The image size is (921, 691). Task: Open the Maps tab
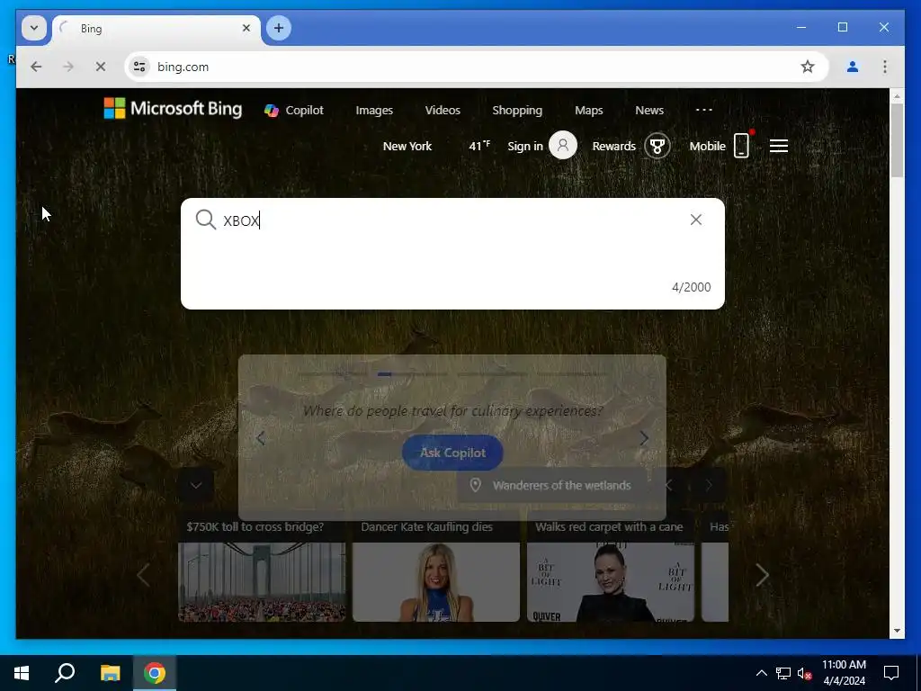[x=588, y=111]
